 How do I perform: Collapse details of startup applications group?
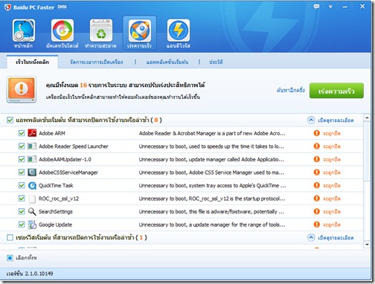[330, 120]
